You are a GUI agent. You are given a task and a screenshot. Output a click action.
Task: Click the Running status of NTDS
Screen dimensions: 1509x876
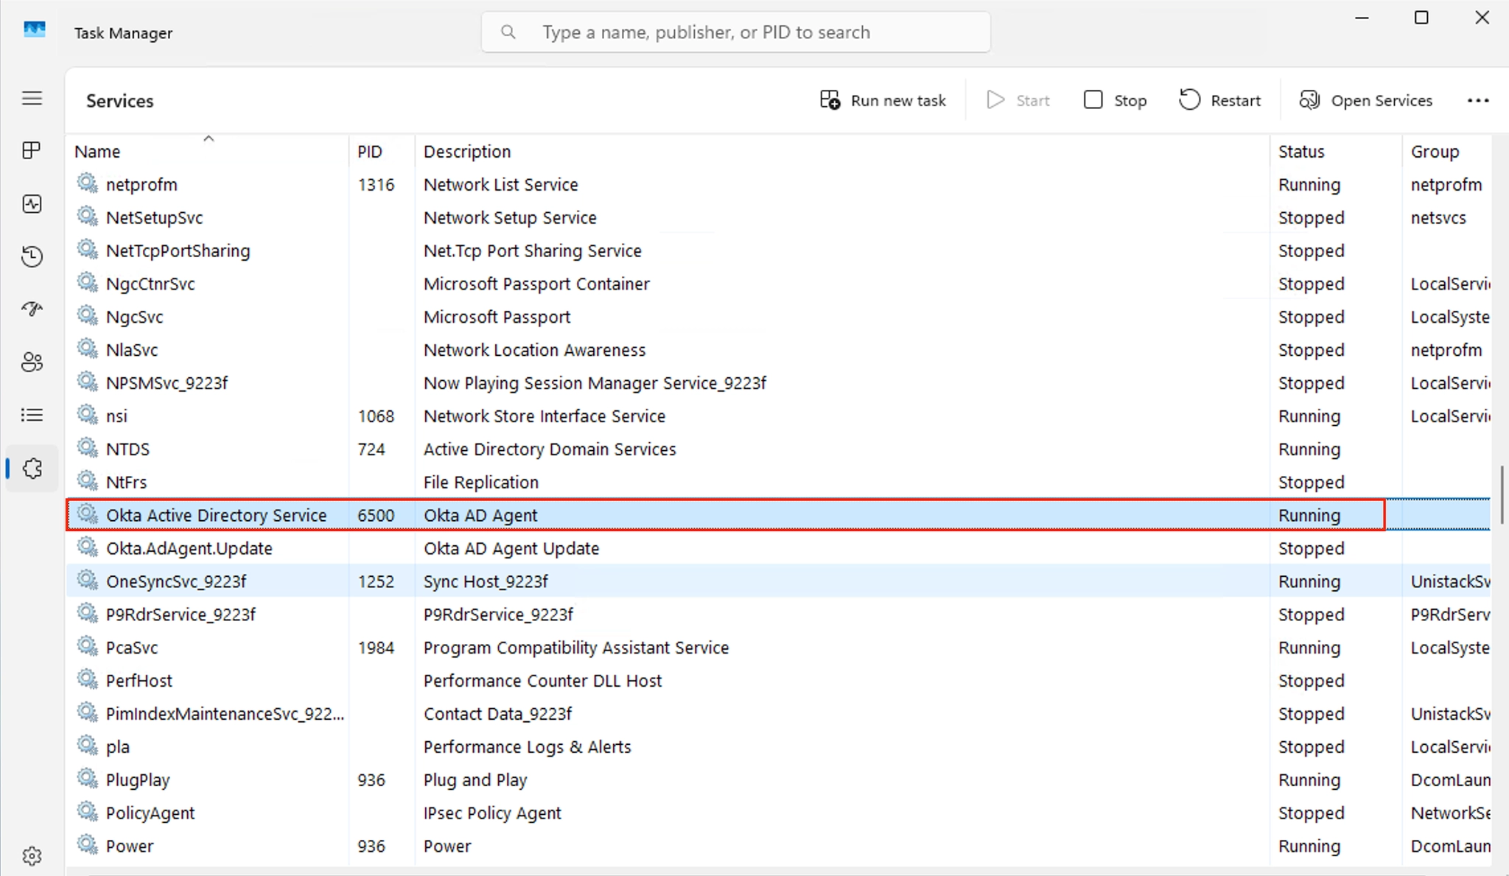pos(1309,449)
